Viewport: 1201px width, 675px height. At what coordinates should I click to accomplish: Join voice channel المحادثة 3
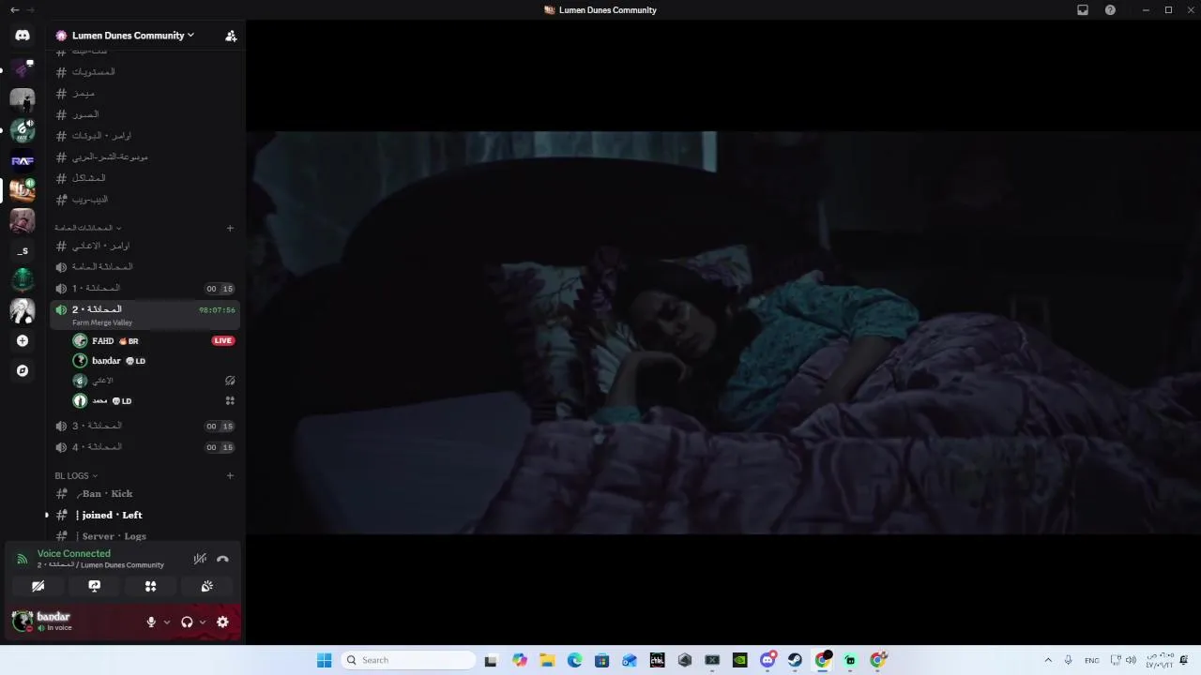coord(144,426)
